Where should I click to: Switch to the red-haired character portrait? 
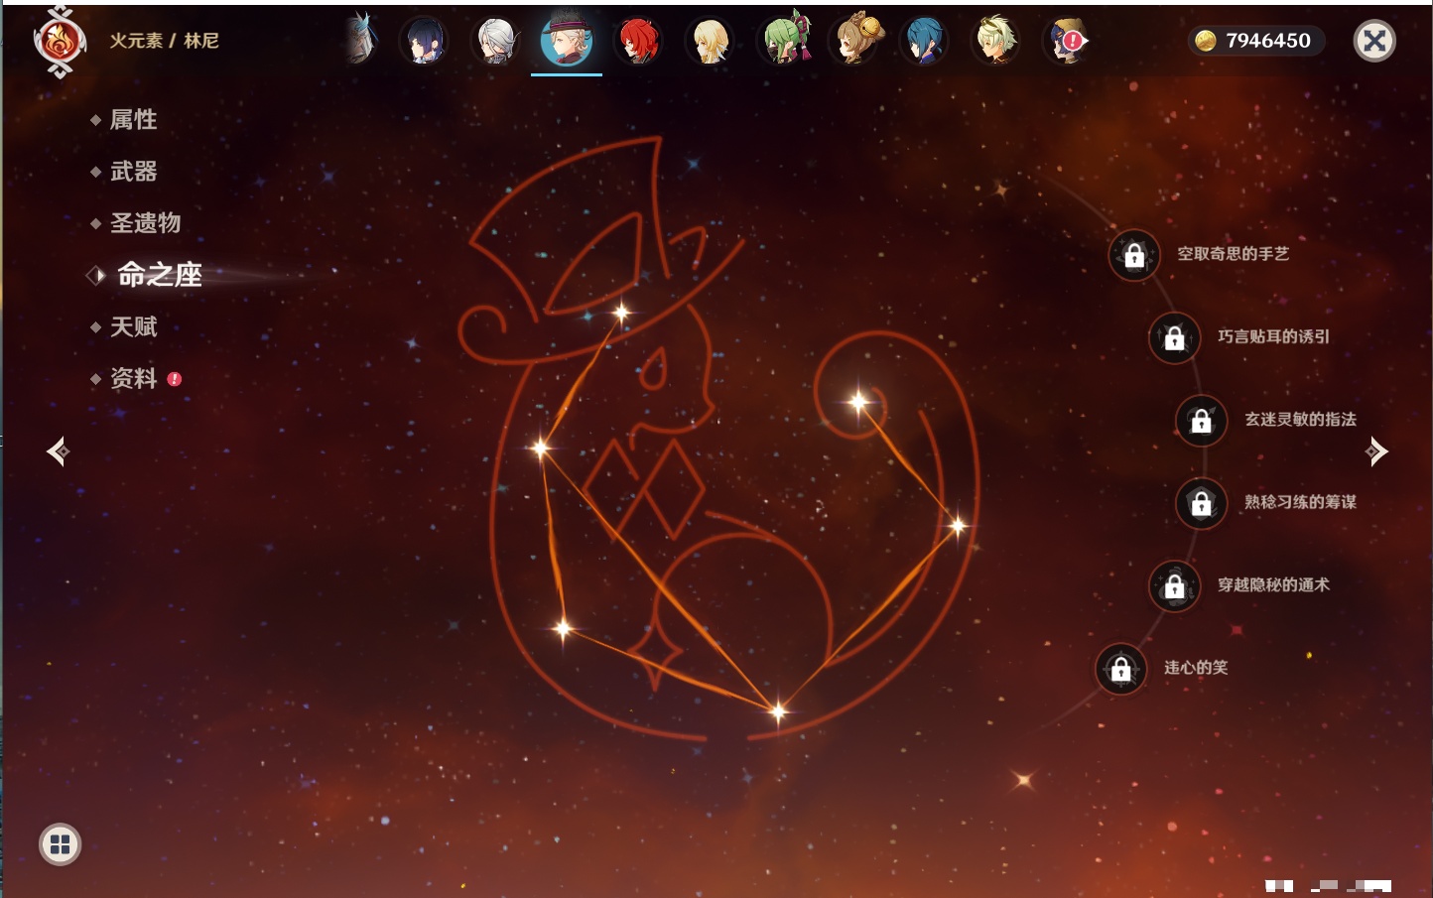pos(638,41)
